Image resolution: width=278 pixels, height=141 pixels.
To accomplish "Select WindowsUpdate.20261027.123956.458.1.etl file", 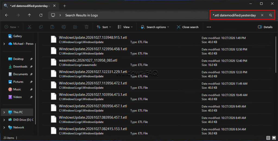I will (x=157, y=51).
